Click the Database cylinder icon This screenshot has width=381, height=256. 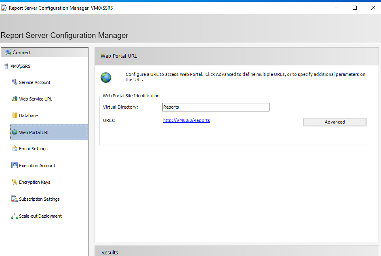(x=15, y=115)
